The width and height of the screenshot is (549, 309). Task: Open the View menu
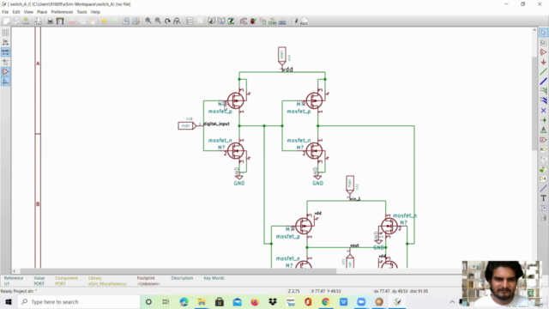tap(28, 12)
